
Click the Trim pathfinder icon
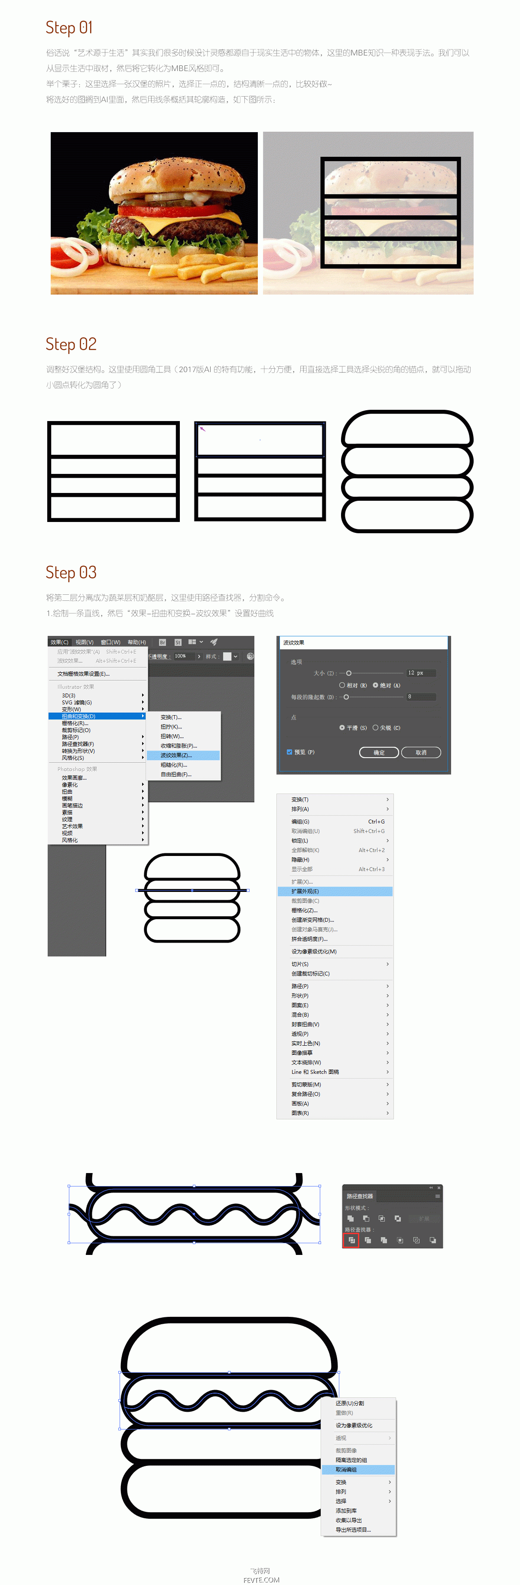click(x=367, y=1240)
